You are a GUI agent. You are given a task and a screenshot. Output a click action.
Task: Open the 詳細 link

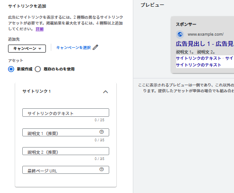click(x=40, y=29)
